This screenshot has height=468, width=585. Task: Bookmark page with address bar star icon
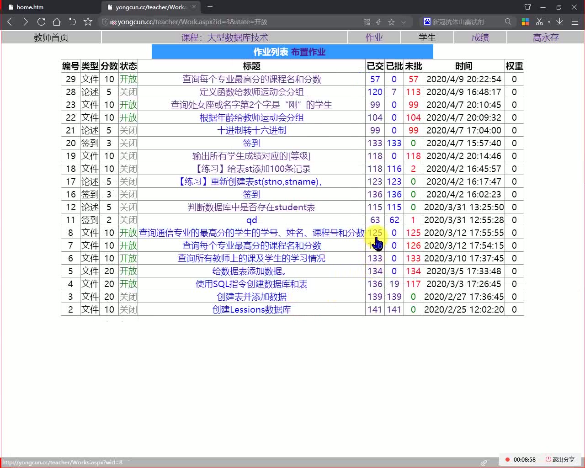pos(391,22)
